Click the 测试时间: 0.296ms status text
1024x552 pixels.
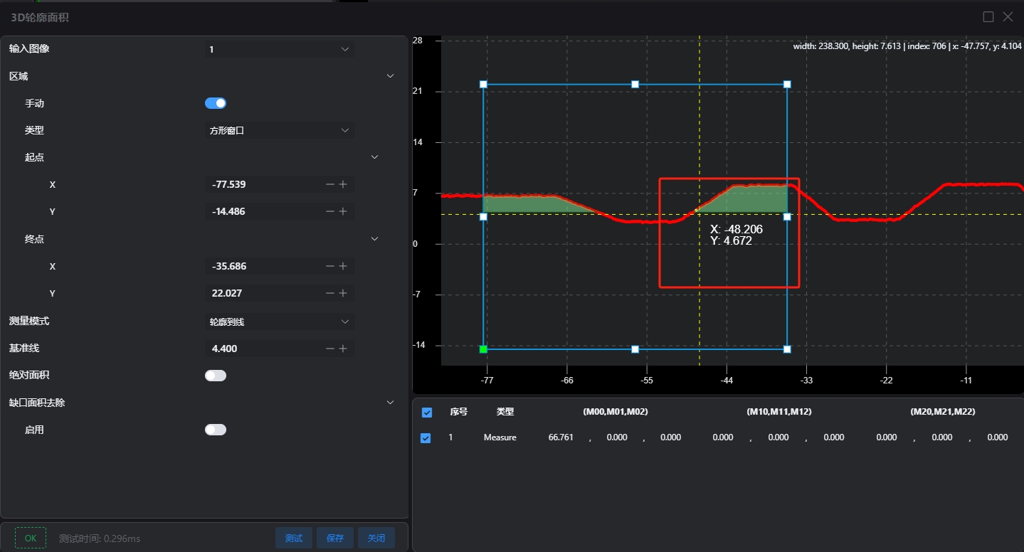click(100, 538)
